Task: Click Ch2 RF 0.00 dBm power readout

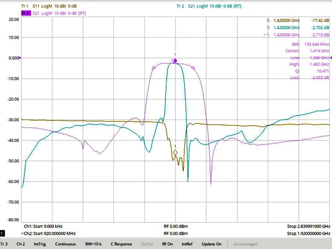Action: click(x=176, y=234)
